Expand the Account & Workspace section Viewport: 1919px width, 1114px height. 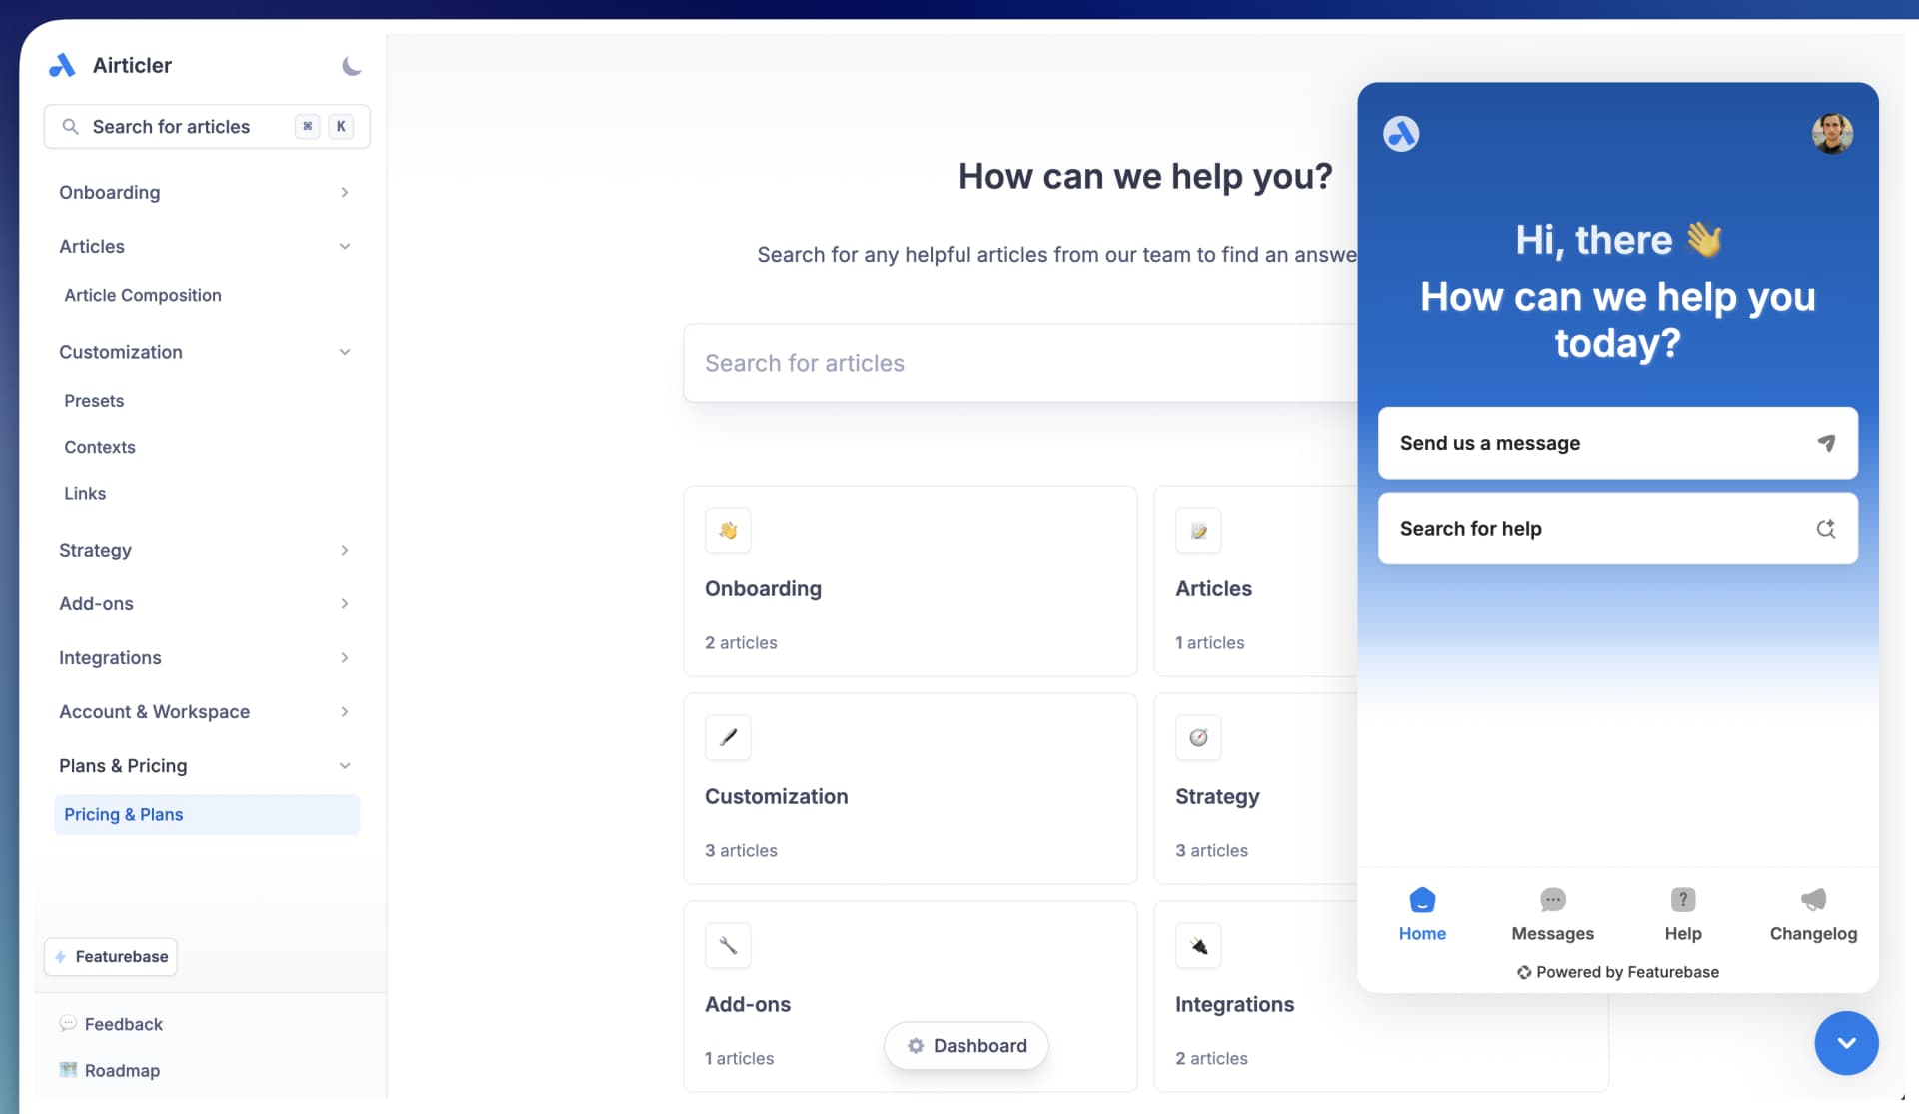[x=345, y=711]
